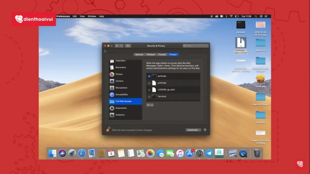310x174 pixels.
Task: Click the menu bar clock Tue 11:08
Action: click(x=246, y=16)
